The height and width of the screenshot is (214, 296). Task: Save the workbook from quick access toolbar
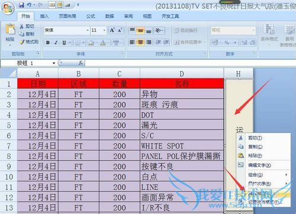click(x=21, y=5)
